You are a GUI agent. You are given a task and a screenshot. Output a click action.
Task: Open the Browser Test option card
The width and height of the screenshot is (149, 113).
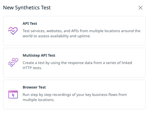(x=74, y=94)
